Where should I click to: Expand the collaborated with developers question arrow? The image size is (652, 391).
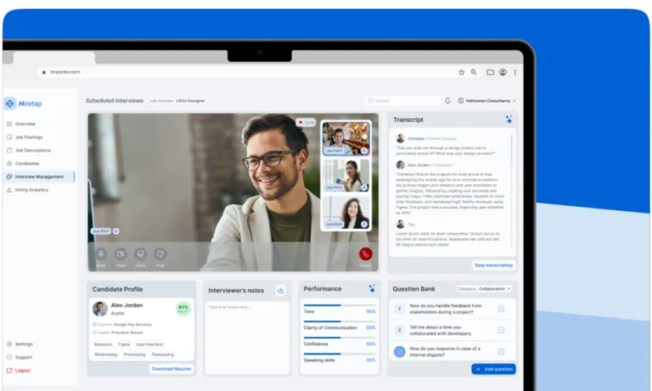tap(501, 331)
